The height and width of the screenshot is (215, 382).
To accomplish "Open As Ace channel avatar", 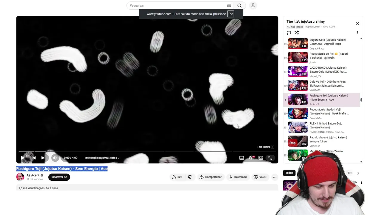I will (x=20, y=177).
